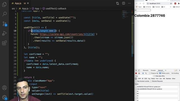
Task: Reload the localhost:3000 page
Action: coord(143,4)
